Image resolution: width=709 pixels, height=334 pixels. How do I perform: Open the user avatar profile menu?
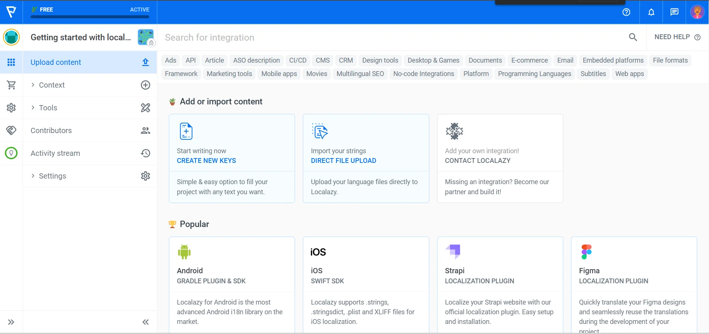point(697,12)
